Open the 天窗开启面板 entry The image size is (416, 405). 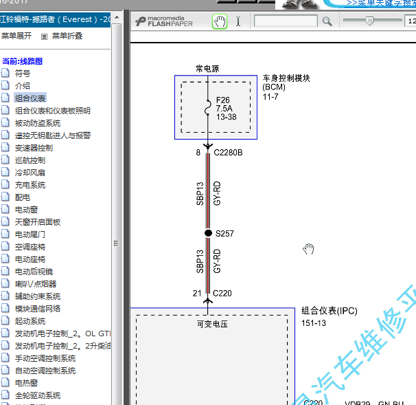38,222
